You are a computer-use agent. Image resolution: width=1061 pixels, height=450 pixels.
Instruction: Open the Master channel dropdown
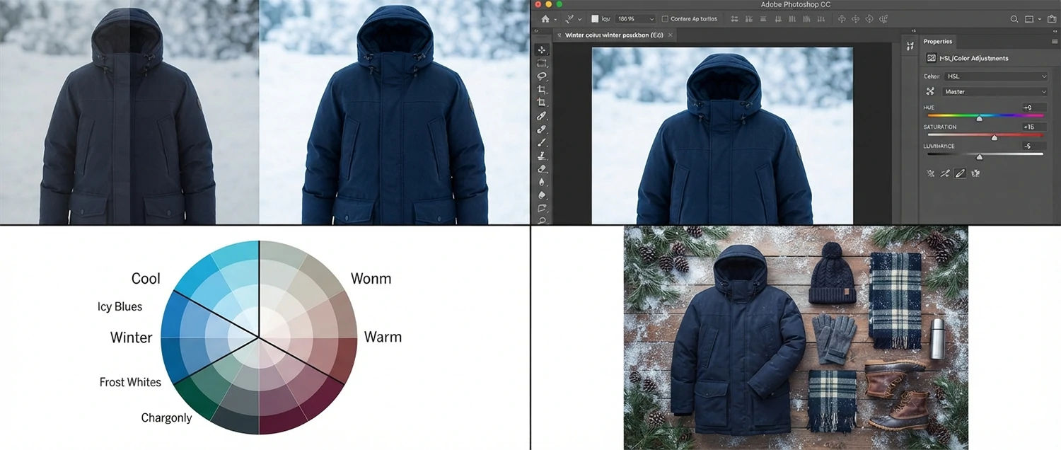[995, 91]
